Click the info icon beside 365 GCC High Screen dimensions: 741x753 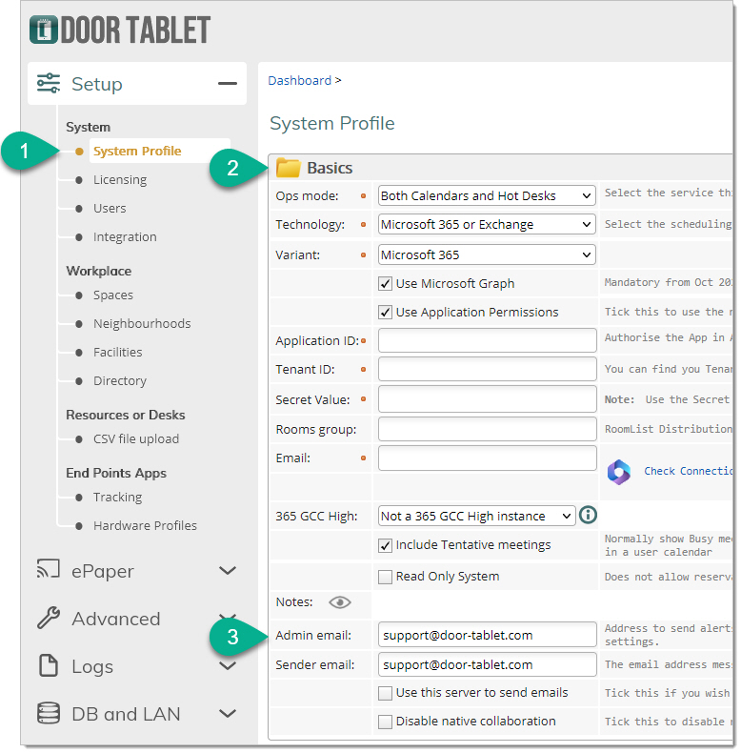pyautogui.click(x=589, y=516)
